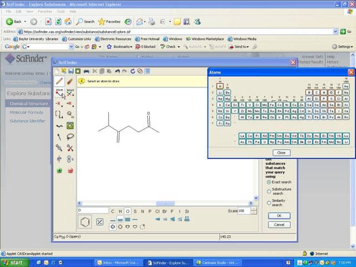Select the scissors-shaped tool in the tool palette
The height and width of the screenshot is (267, 356).
point(70,148)
